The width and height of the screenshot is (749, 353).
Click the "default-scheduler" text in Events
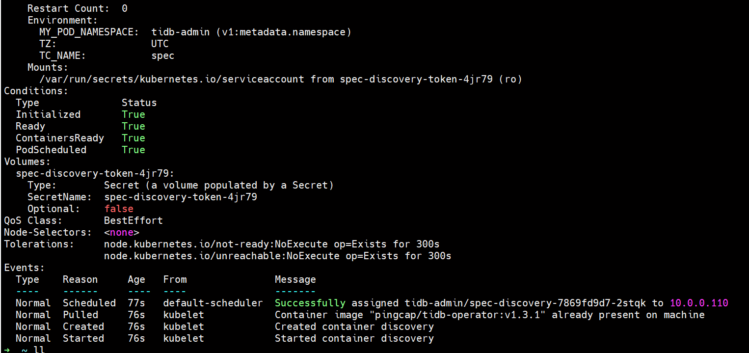pyautogui.click(x=213, y=303)
